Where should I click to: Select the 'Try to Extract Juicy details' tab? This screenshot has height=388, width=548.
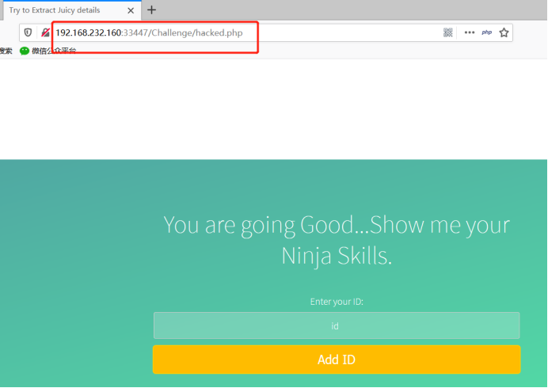[x=71, y=10]
